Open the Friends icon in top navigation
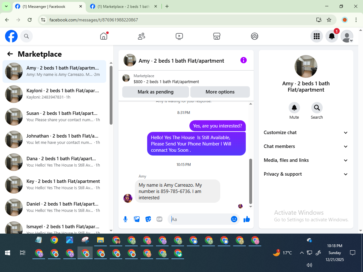363x272 pixels. pyautogui.click(x=141, y=36)
